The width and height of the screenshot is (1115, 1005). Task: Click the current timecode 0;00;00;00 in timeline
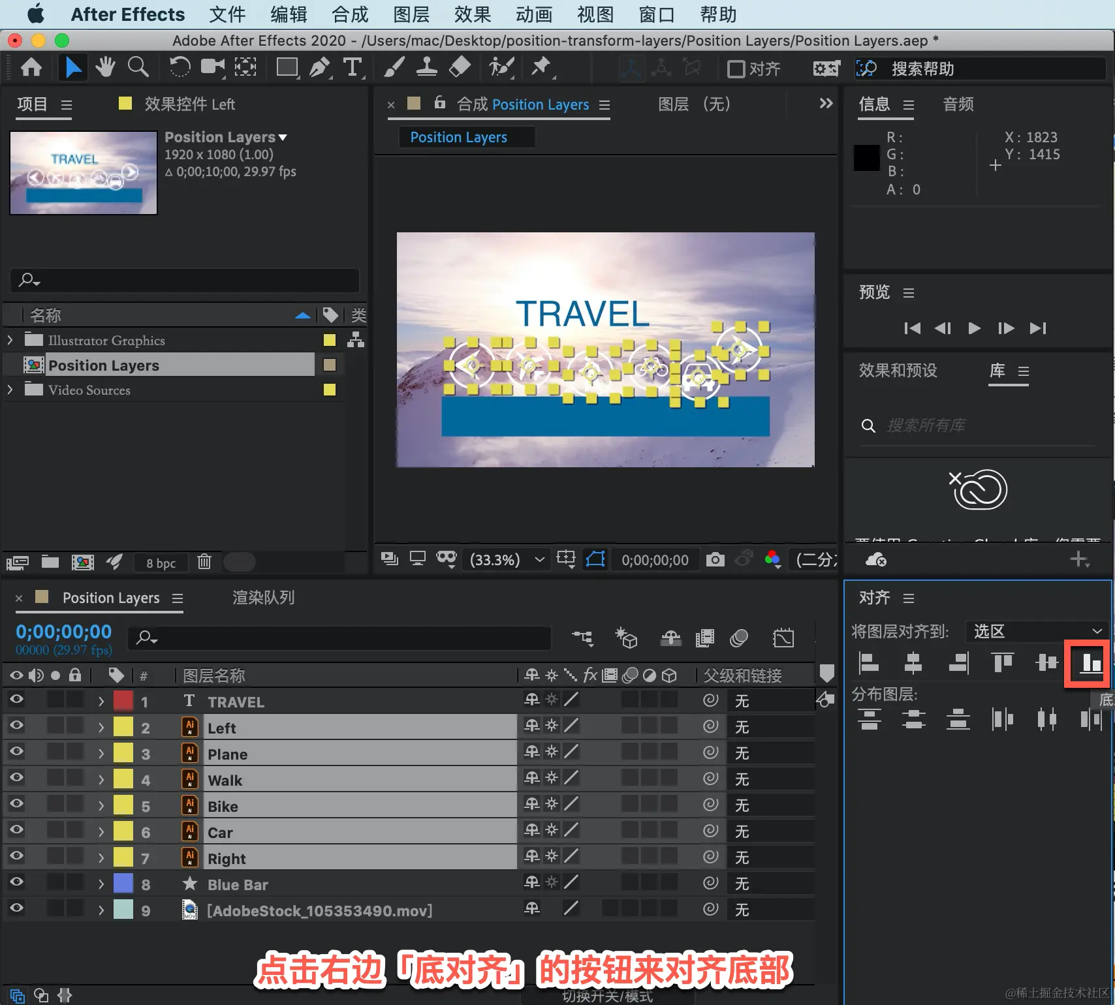(63, 632)
